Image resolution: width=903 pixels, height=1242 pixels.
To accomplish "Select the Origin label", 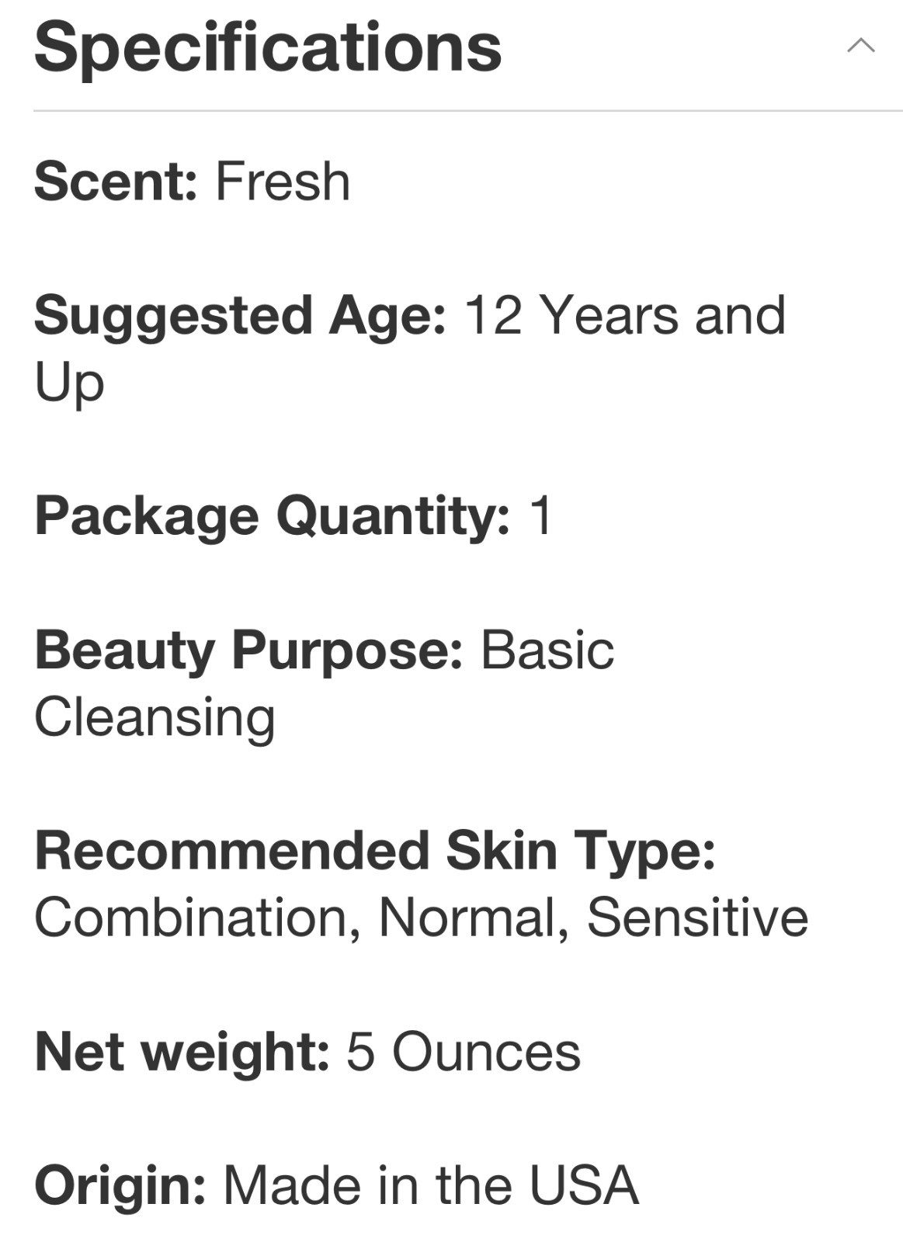I will (120, 1186).
